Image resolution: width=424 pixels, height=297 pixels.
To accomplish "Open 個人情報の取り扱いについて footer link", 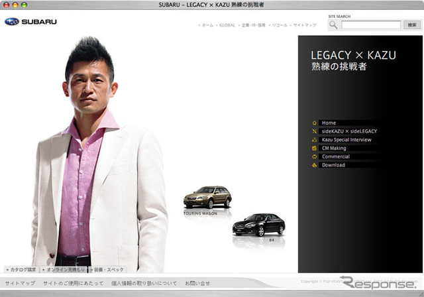I will click(x=144, y=283).
